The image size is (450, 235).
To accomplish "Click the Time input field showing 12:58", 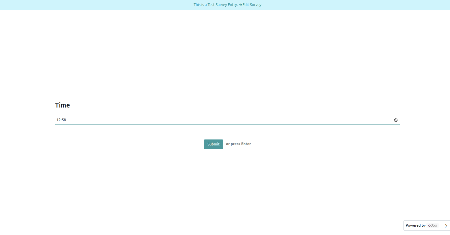I will click(227, 120).
